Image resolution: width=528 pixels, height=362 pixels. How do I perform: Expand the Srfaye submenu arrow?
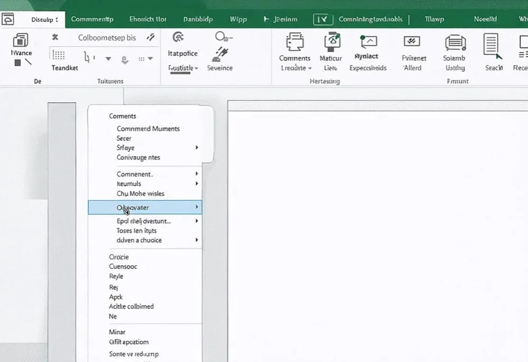click(197, 148)
